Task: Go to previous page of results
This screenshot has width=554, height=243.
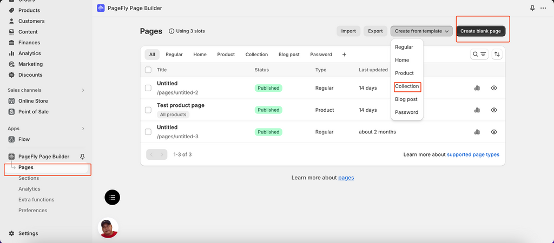Action: (151, 154)
